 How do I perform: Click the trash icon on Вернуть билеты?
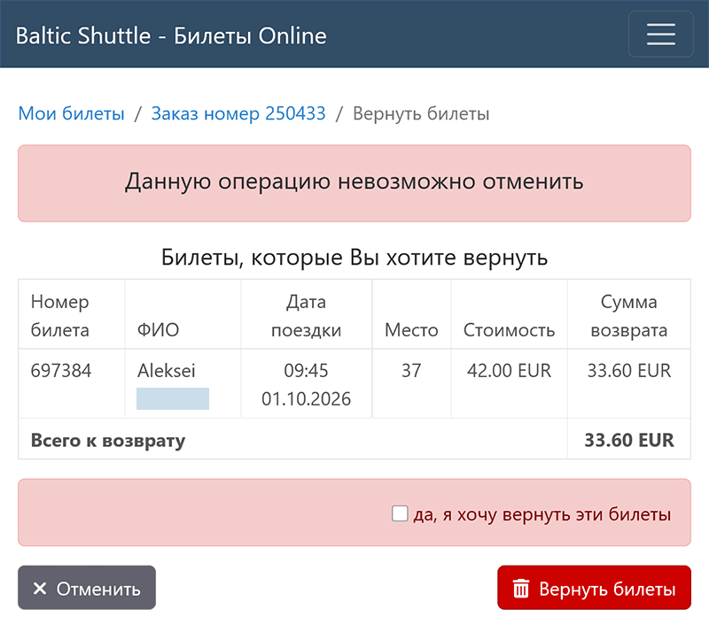pos(521,588)
